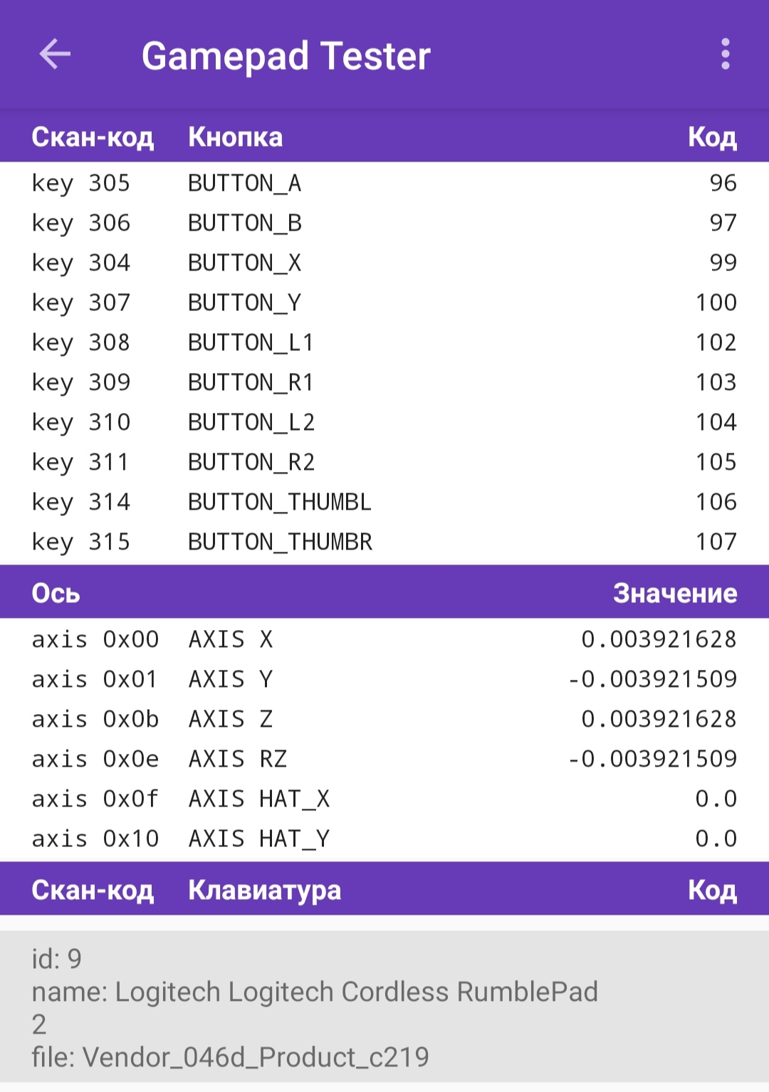The width and height of the screenshot is (769, 1092).
Task: Tap the Gamepad Tester title
Action: (x=286, y=56)
